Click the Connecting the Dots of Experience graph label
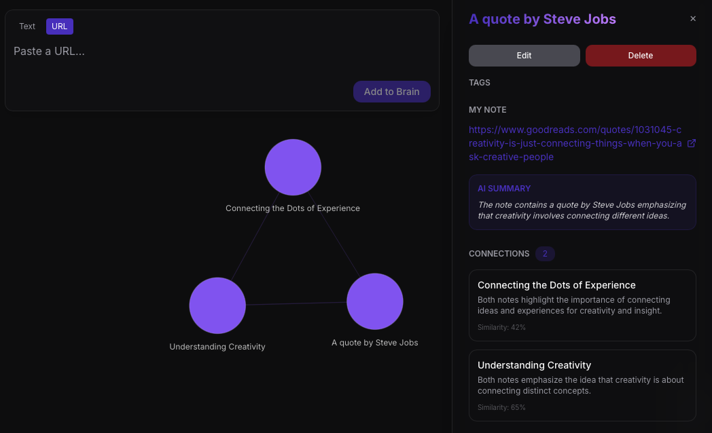This screenshot has width=712, height=433. pyautogui.click(x=293, y=208)
